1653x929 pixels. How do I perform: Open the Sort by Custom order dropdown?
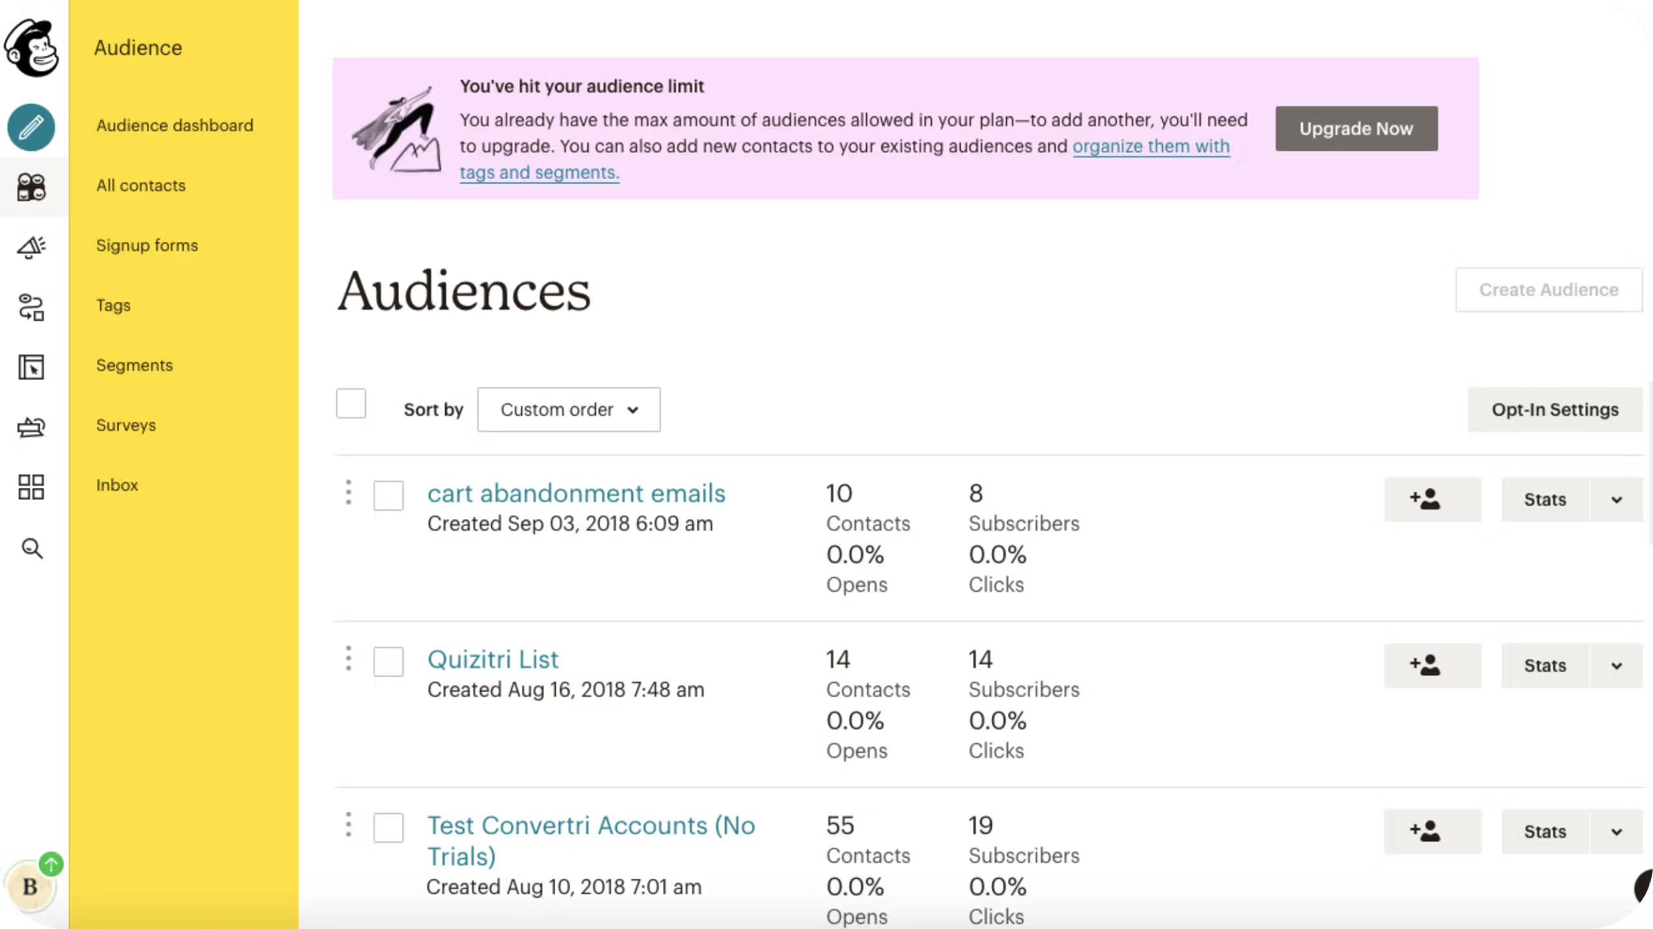click(x=569, y=409)
